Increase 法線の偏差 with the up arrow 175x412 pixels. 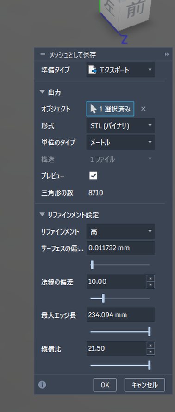coord(150,278)
